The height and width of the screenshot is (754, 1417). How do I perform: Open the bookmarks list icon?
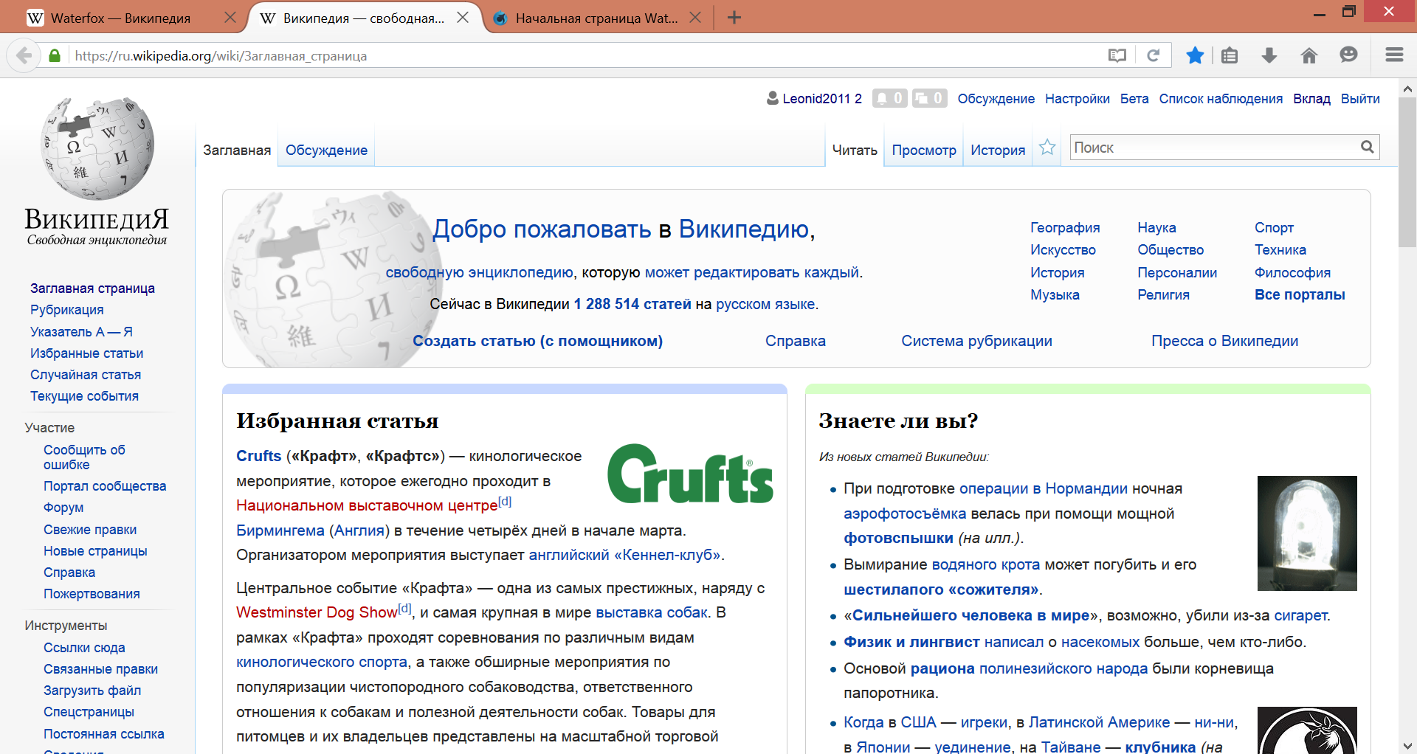1230,55
